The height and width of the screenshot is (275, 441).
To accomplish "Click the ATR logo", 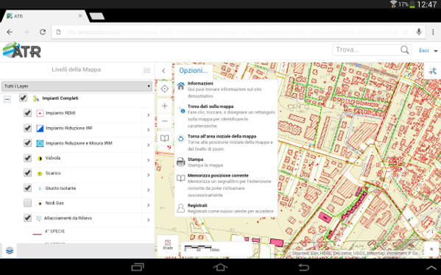I will click(x=22, y=50).
